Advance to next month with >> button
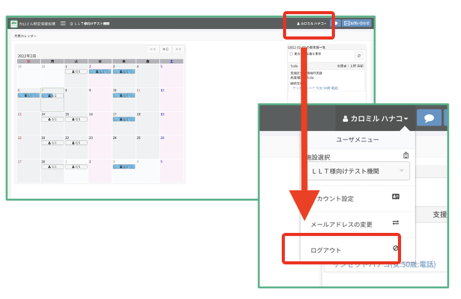The height and width of the screenshot is (299, 461). pos(178,49)
